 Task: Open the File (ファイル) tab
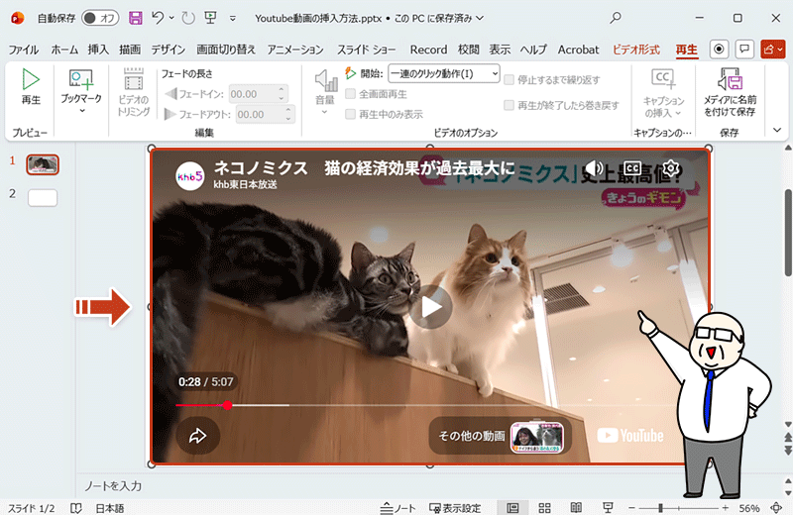click(x=23, y=50)
